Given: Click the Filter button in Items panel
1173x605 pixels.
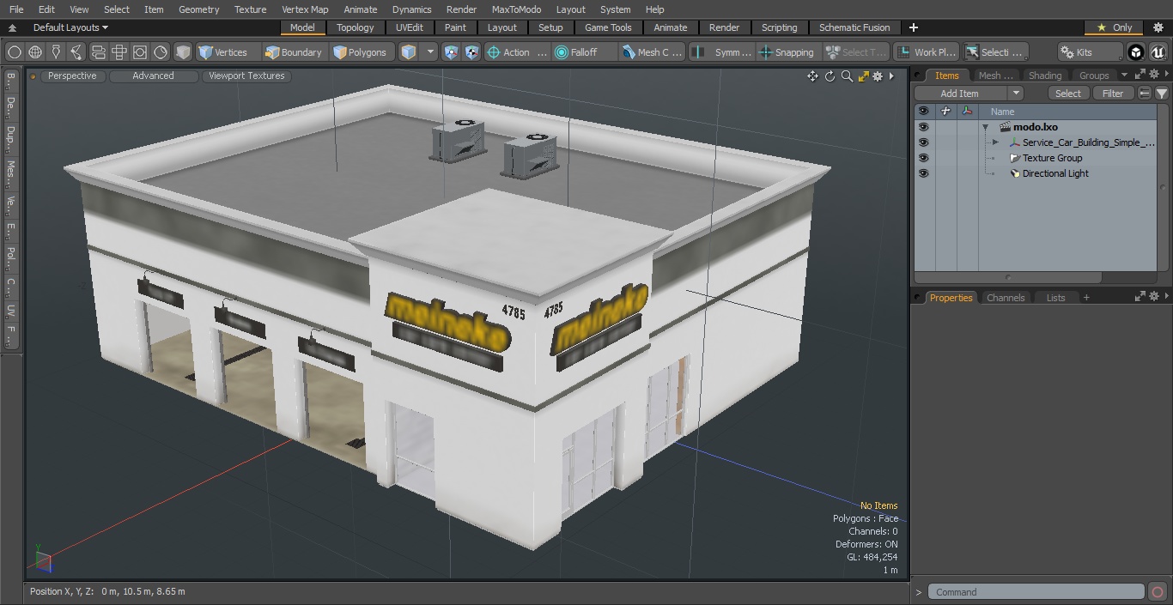Looking at the screenshot, I should click(1113, 94).
